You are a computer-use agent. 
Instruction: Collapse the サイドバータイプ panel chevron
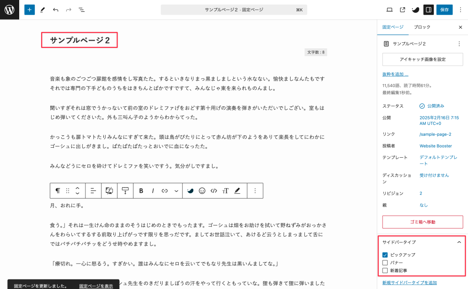pos(458,242)
